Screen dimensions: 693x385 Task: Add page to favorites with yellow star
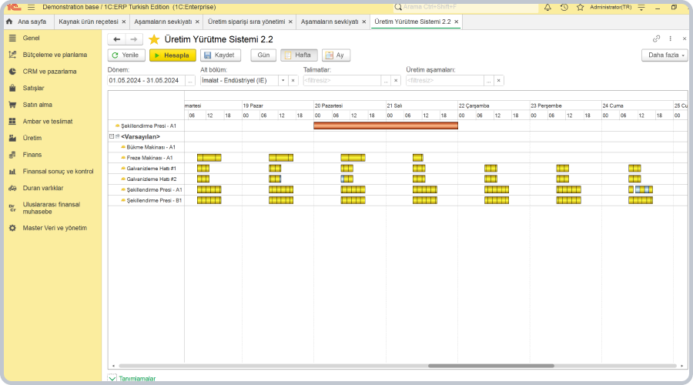tap(154, 39)
